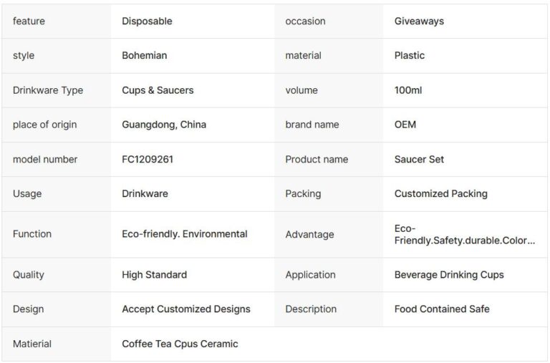
Task: Click model number 'FC1209261'
Action: coord(148,159)
